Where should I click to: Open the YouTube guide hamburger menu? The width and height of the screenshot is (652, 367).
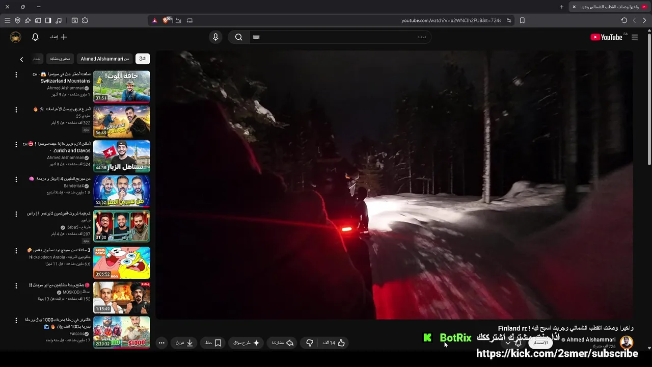coord(635,37)
